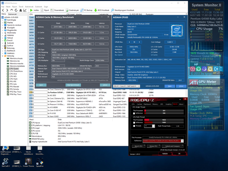This screenshot has width=228, height=171.
Task: Click the Threads count spinner in CPU-Z
Action: pos(153,126)
